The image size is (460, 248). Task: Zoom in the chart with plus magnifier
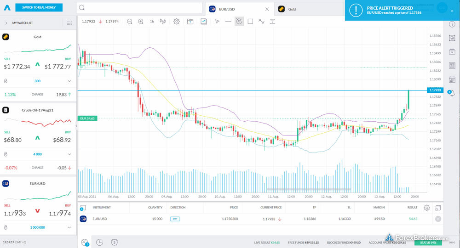(141, 21)
